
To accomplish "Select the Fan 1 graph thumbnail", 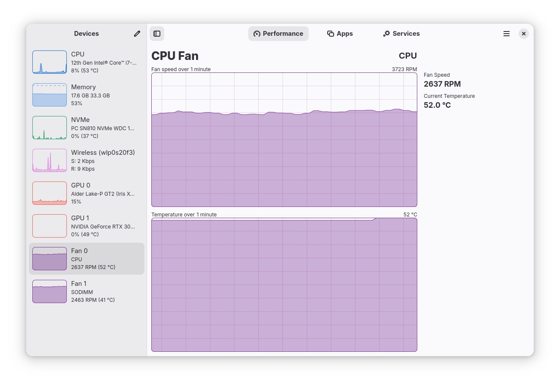I will point(50,291).
